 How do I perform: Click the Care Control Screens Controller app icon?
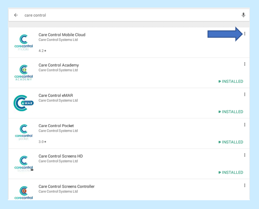pyautogui.click(x=23, y=193)
